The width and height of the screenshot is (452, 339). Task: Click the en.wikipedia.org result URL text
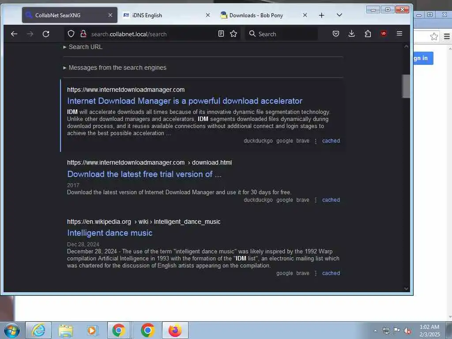(143, 222)
